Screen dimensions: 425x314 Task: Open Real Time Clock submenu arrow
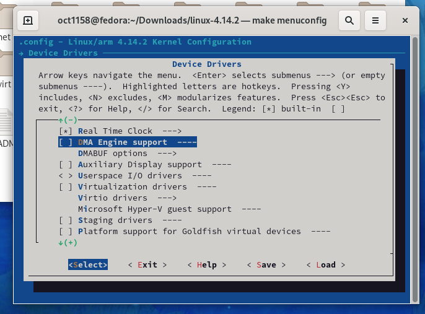pos(172,131)
